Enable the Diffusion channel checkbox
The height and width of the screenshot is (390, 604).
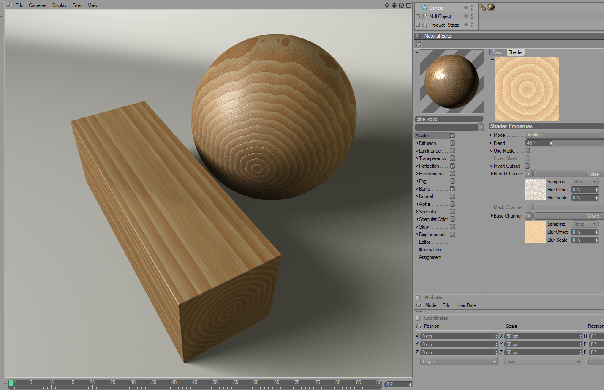(452, 143)
